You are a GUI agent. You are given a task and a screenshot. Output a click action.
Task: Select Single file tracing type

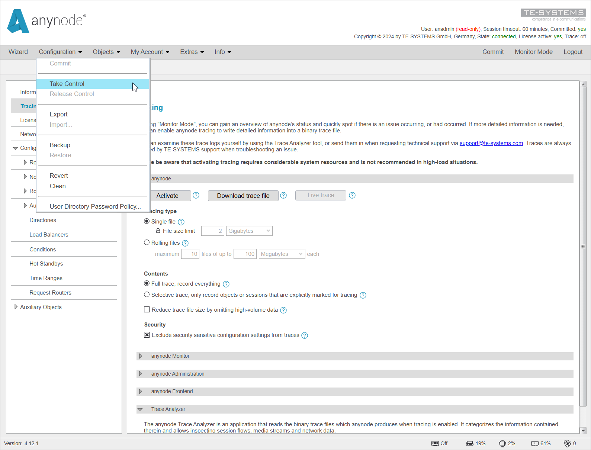coord(147,221)
